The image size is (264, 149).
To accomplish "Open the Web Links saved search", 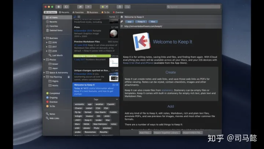I will [x=52, y=118].
